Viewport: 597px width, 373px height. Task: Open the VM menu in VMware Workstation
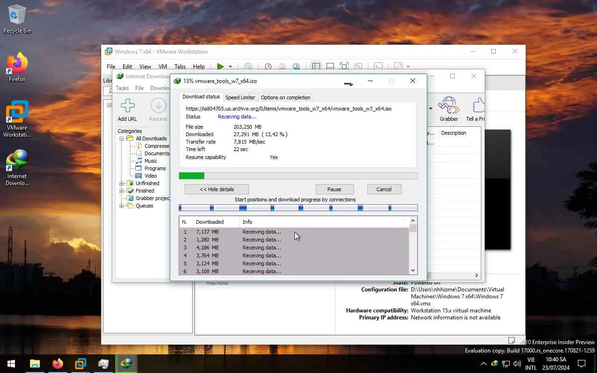163,67
